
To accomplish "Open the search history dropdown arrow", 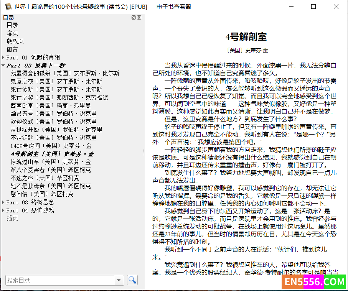I will pos(119,280).
